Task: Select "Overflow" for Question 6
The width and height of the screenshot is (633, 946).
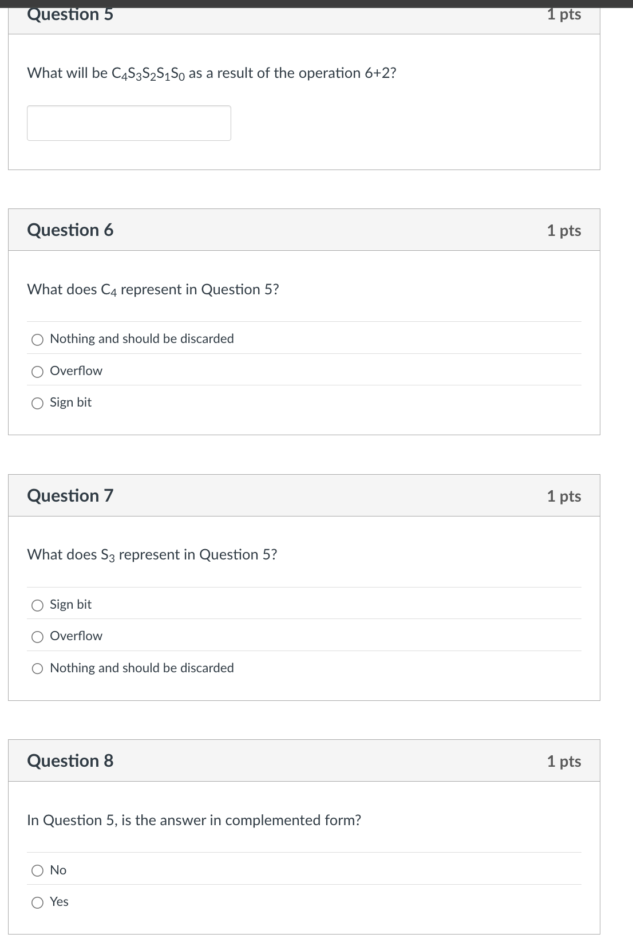Action: click(37, 371)
